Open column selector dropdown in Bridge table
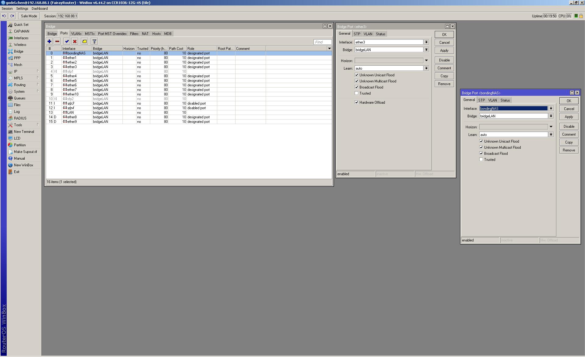 [329, 49]
